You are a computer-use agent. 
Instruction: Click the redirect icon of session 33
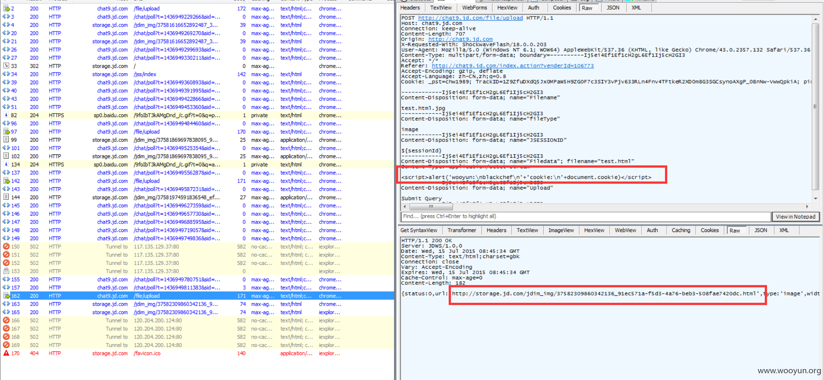tap(6, 66)
